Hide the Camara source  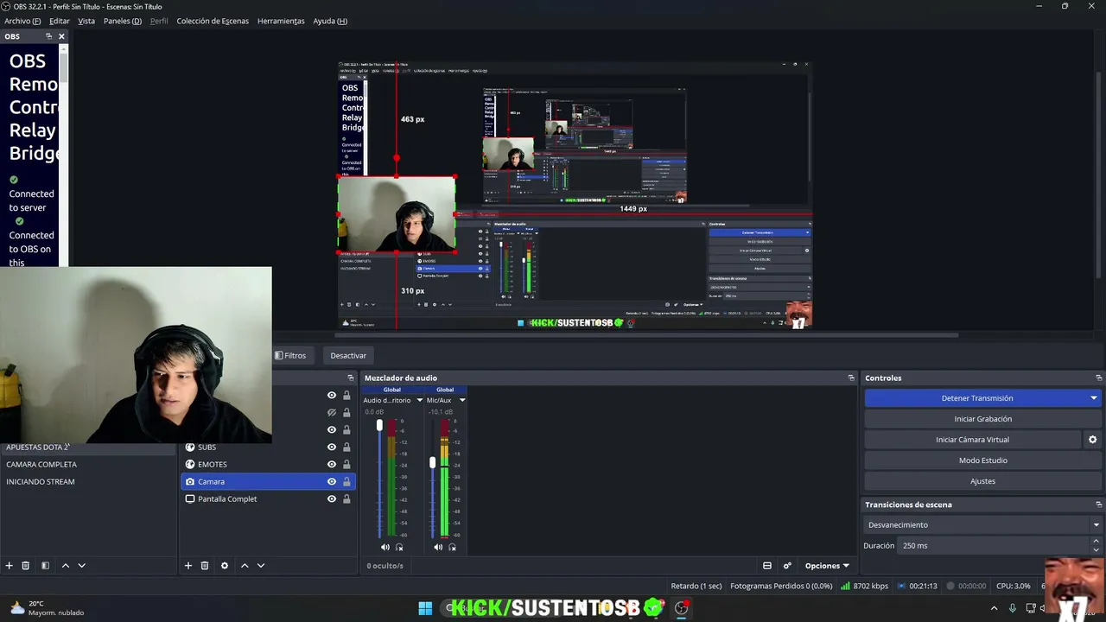pos(331,482)
